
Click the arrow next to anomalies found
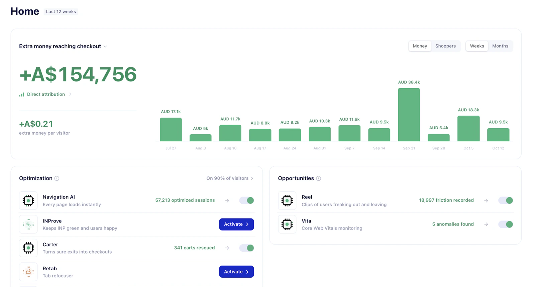pos(486,224)
